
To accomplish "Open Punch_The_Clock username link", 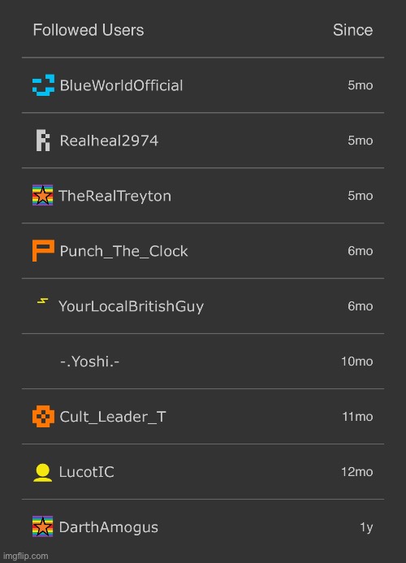I will pos(123,251).
